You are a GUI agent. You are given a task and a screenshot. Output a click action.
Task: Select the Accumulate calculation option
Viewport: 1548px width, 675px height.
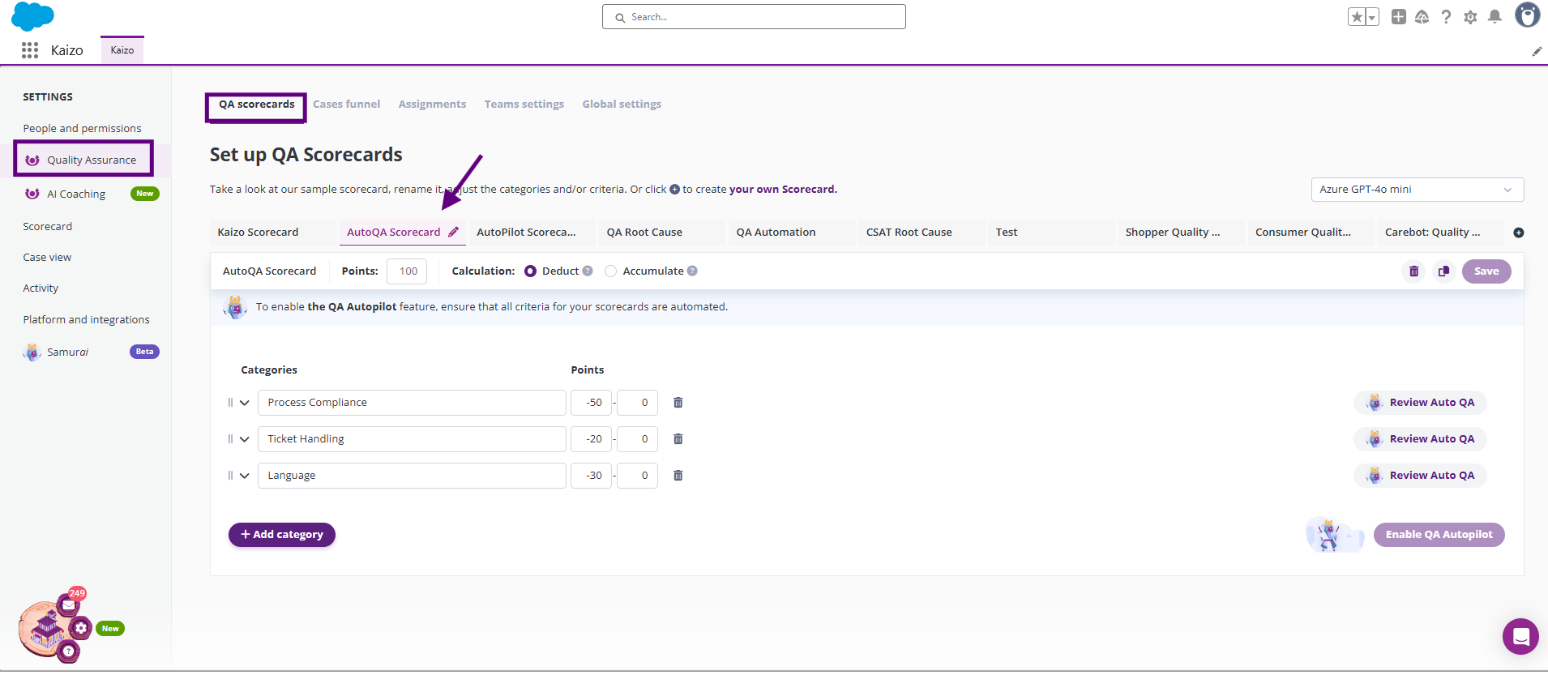pos(610,271)
